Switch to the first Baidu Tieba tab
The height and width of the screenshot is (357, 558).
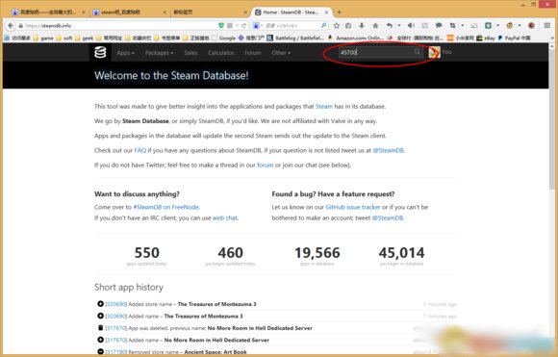pyautogui.click(x=48, y=13)
